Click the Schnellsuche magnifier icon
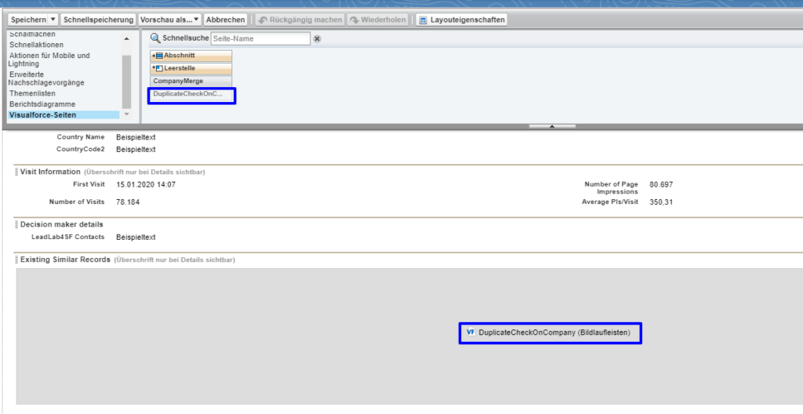This screenshot has width=803, height=414. pyautogui.click(x=155, y=38)
